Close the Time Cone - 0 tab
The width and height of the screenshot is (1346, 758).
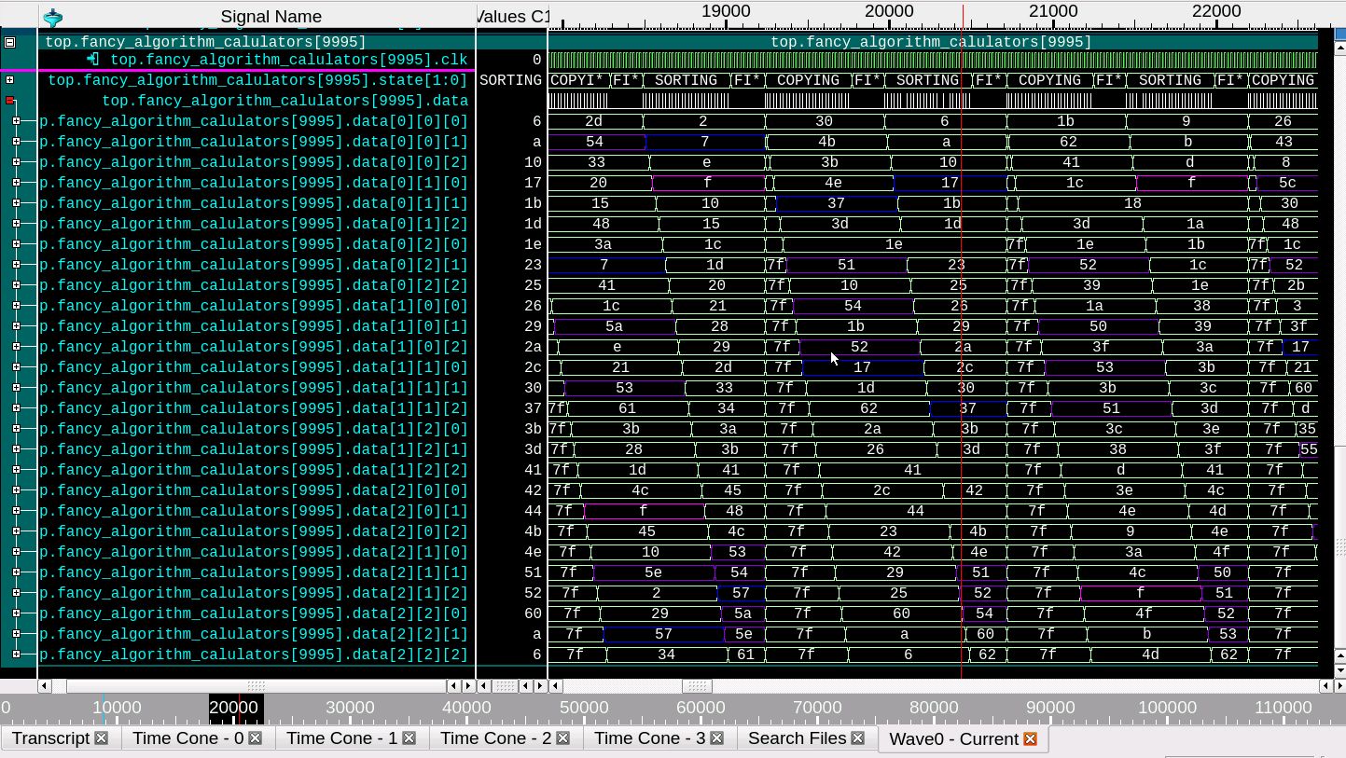[255, 738]
